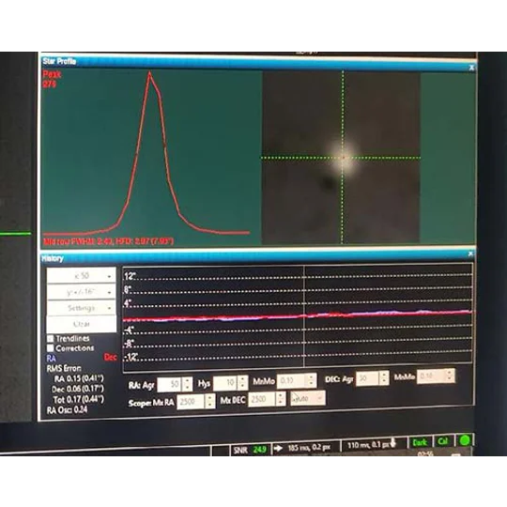Click the FWHM and HFD readout text

pos(108,241)
